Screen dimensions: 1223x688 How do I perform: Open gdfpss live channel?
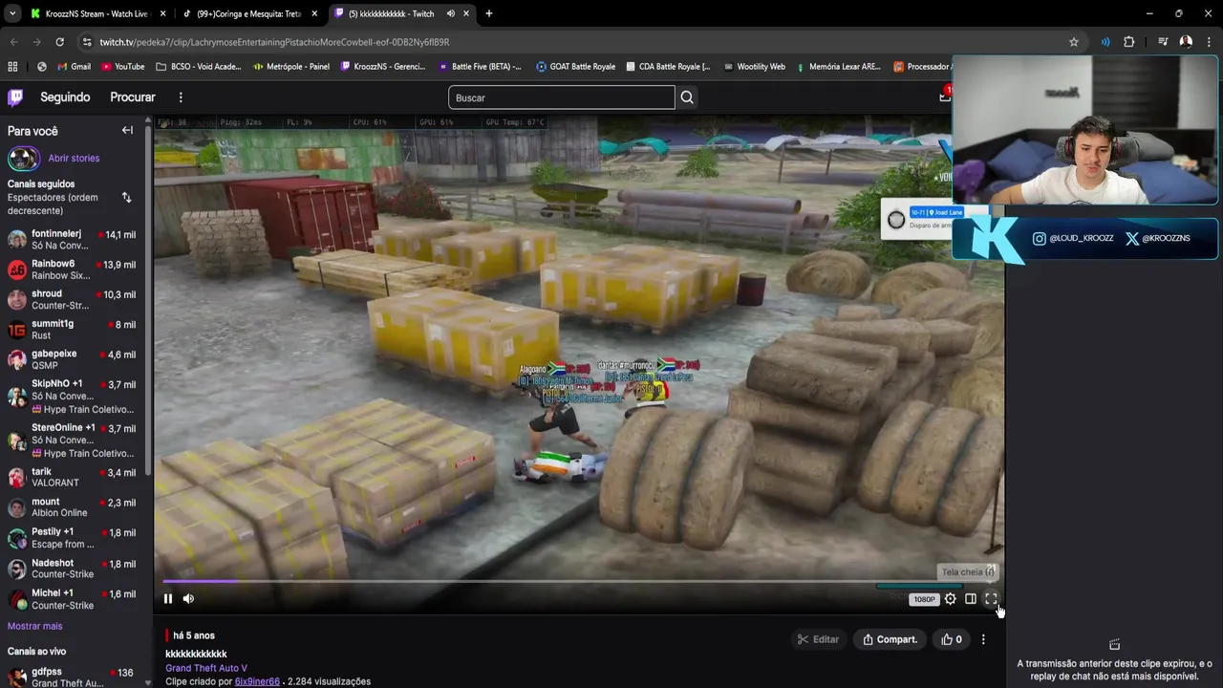coord(73,677)
